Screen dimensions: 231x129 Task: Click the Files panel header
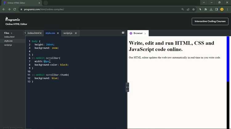click(x=6, y=33)
